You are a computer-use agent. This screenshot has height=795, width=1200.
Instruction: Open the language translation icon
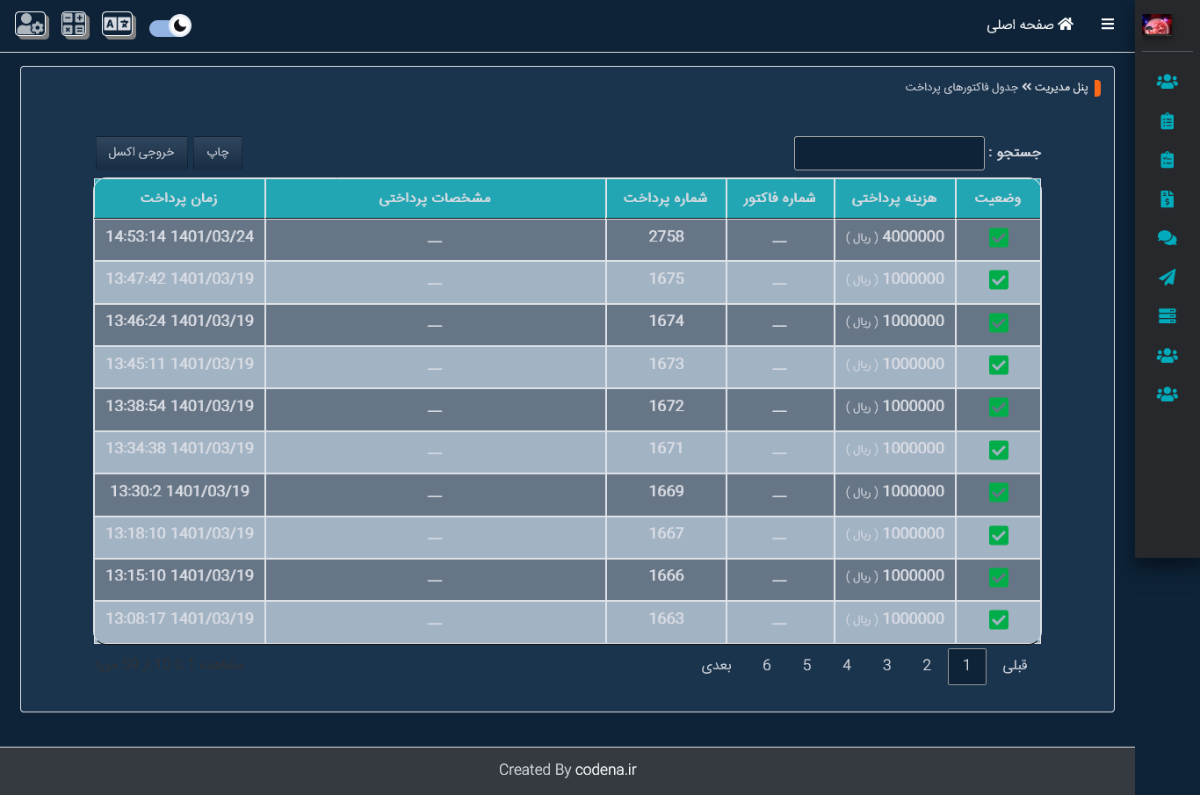pyautogui.click(x=117, y=25)
